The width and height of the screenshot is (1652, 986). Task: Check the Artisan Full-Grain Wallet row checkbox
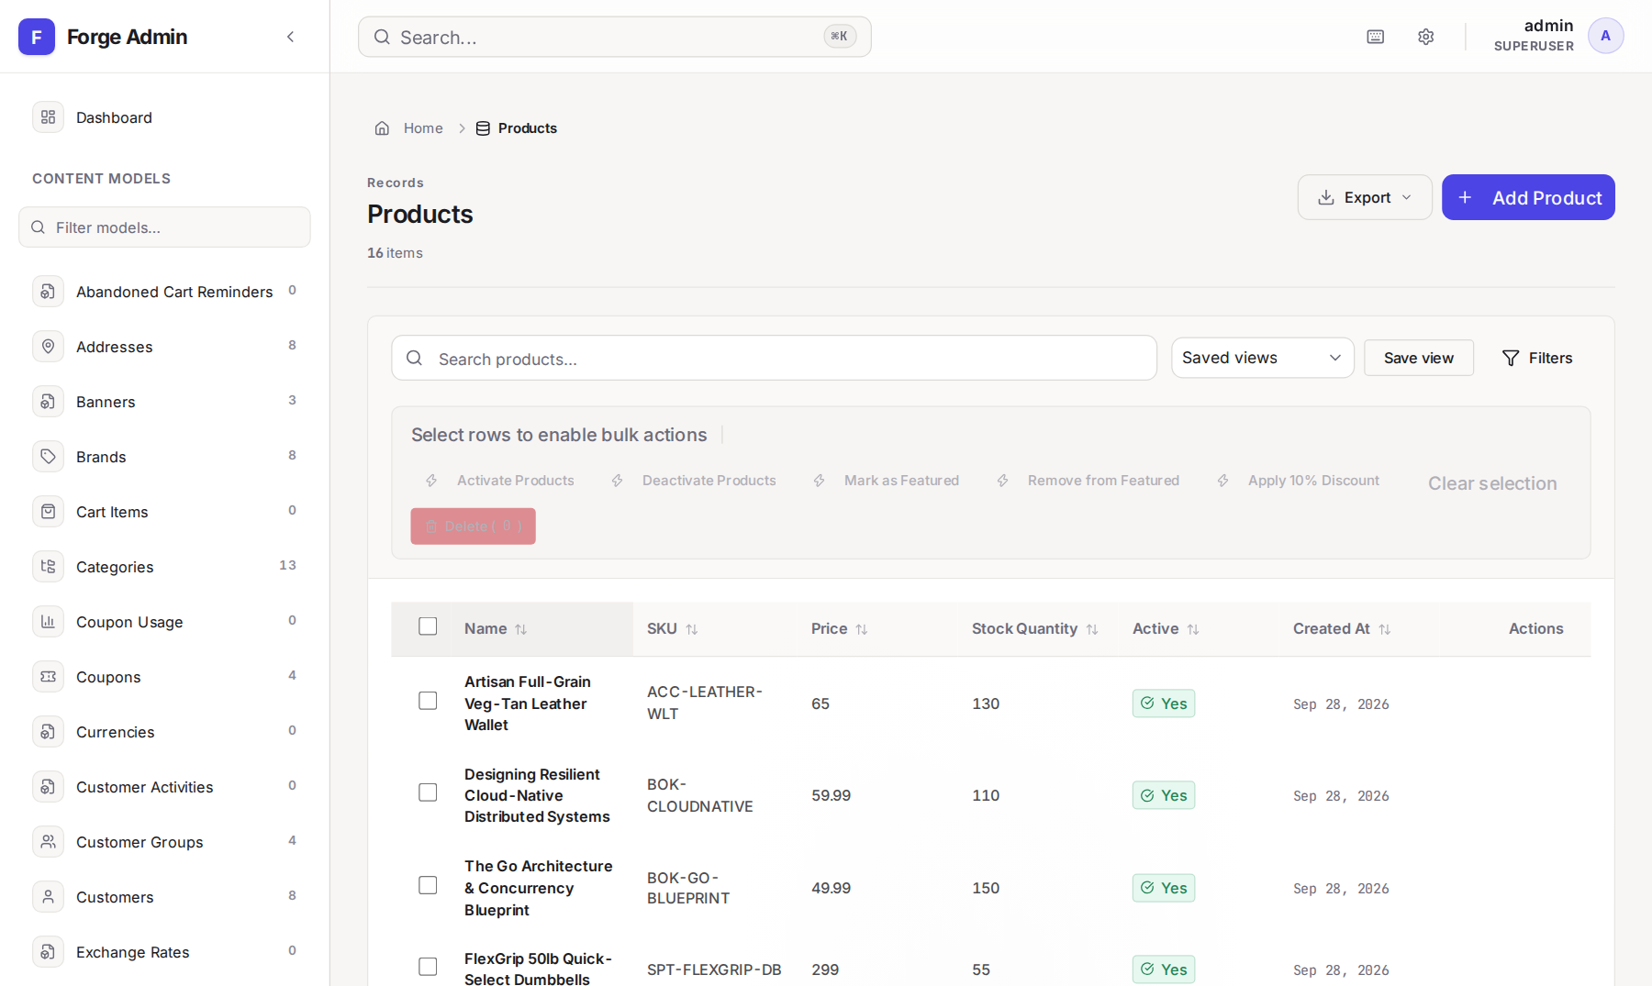[428, 701]
